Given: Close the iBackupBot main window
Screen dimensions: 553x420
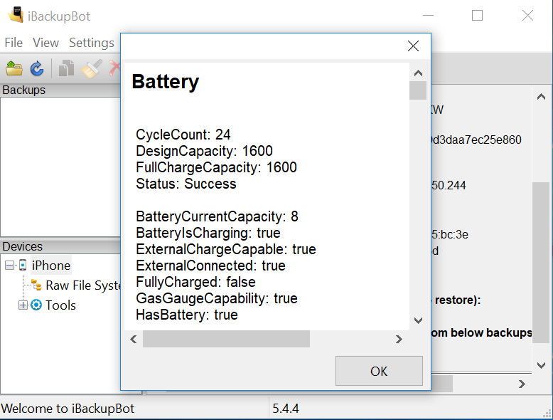Looking at the screenshot, I should [x=527, y=16].
